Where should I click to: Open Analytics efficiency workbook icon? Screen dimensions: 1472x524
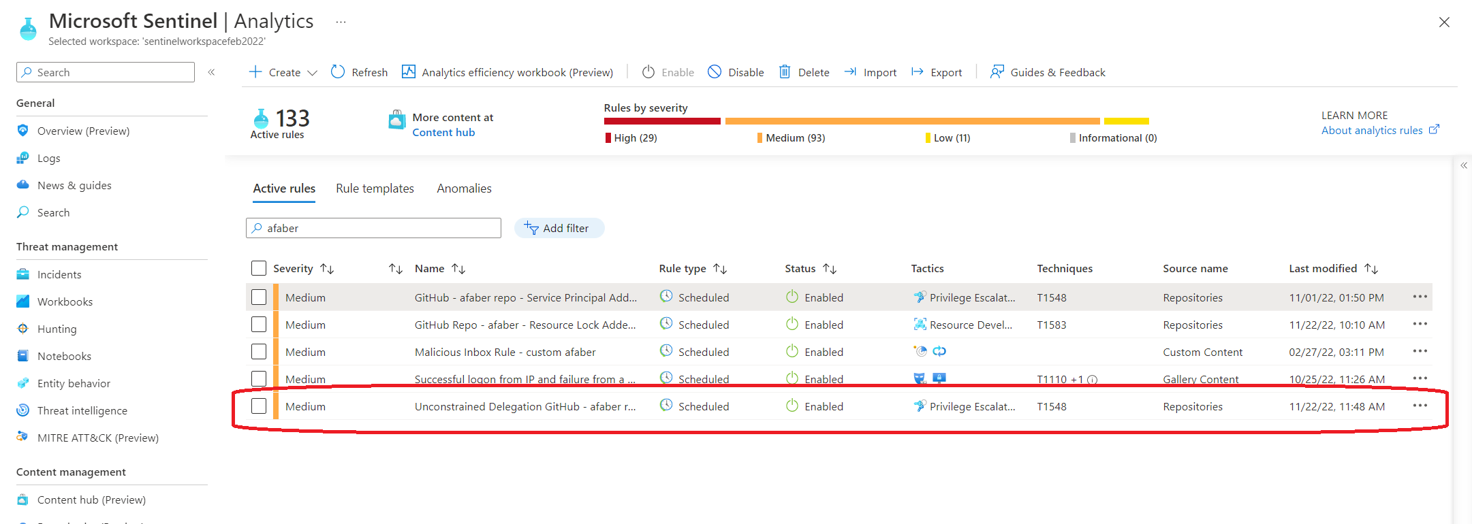[x=409, y=71]
